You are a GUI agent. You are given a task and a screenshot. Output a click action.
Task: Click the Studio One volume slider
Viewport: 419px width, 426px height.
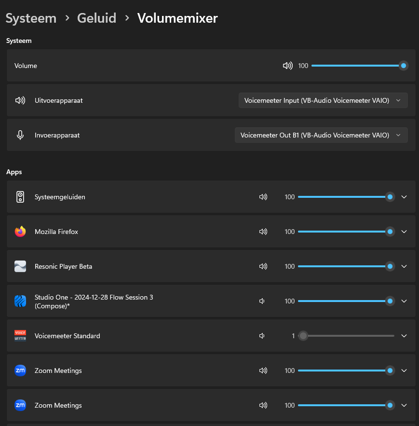click(x=346, y=301)
